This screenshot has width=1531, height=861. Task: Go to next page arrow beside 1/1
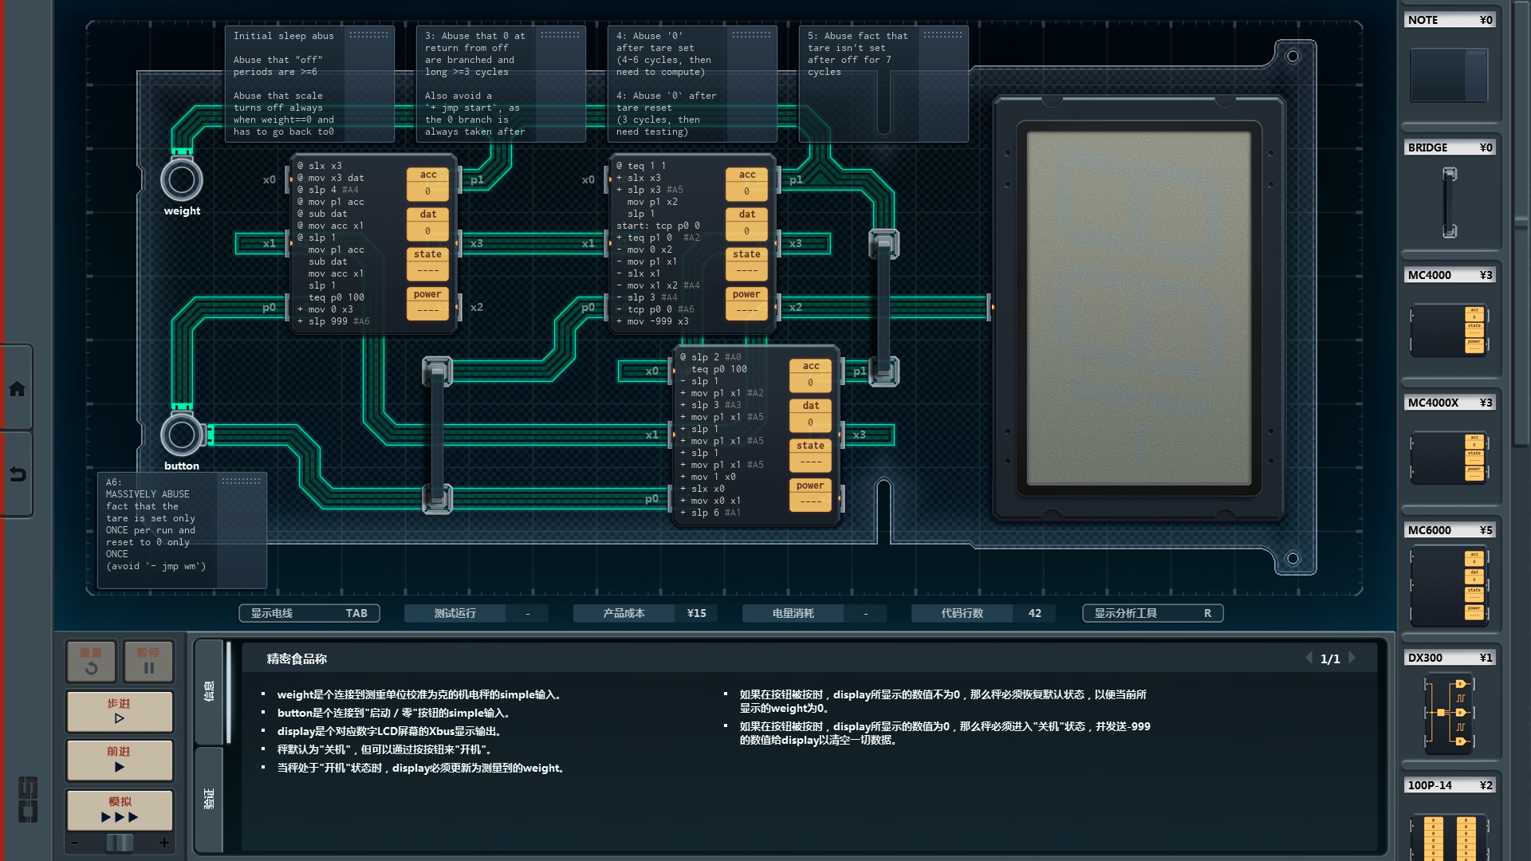click(1352, 658)
